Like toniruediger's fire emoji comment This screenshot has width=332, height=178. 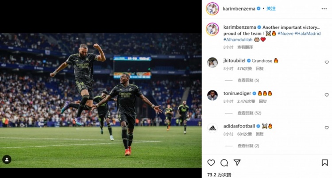tap(327, 95)
